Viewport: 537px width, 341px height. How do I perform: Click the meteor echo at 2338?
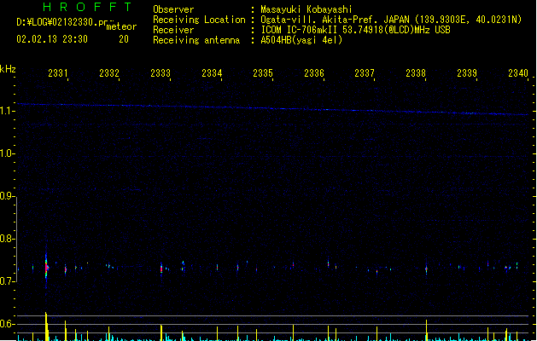pyautogui.click(x=426, y=269)
